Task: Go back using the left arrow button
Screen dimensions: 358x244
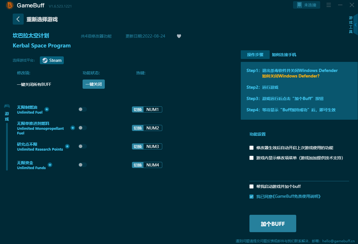Action: [x=18, y=19]
